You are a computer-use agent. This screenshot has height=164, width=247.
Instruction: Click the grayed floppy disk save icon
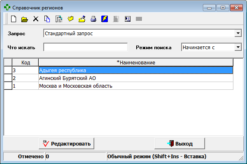[x=116, y=19]
